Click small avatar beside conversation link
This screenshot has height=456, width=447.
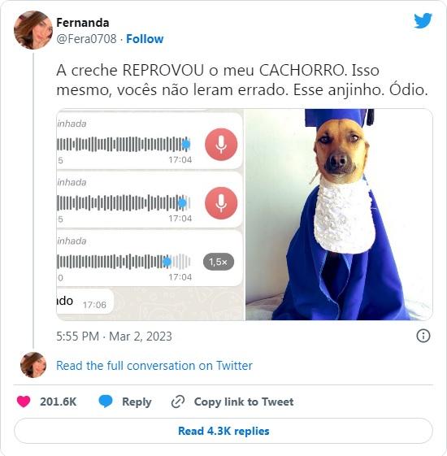pos(33,365)
